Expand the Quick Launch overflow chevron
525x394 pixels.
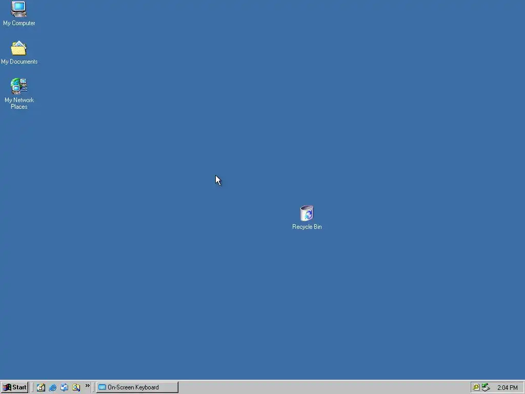click(x=87, y=386)
